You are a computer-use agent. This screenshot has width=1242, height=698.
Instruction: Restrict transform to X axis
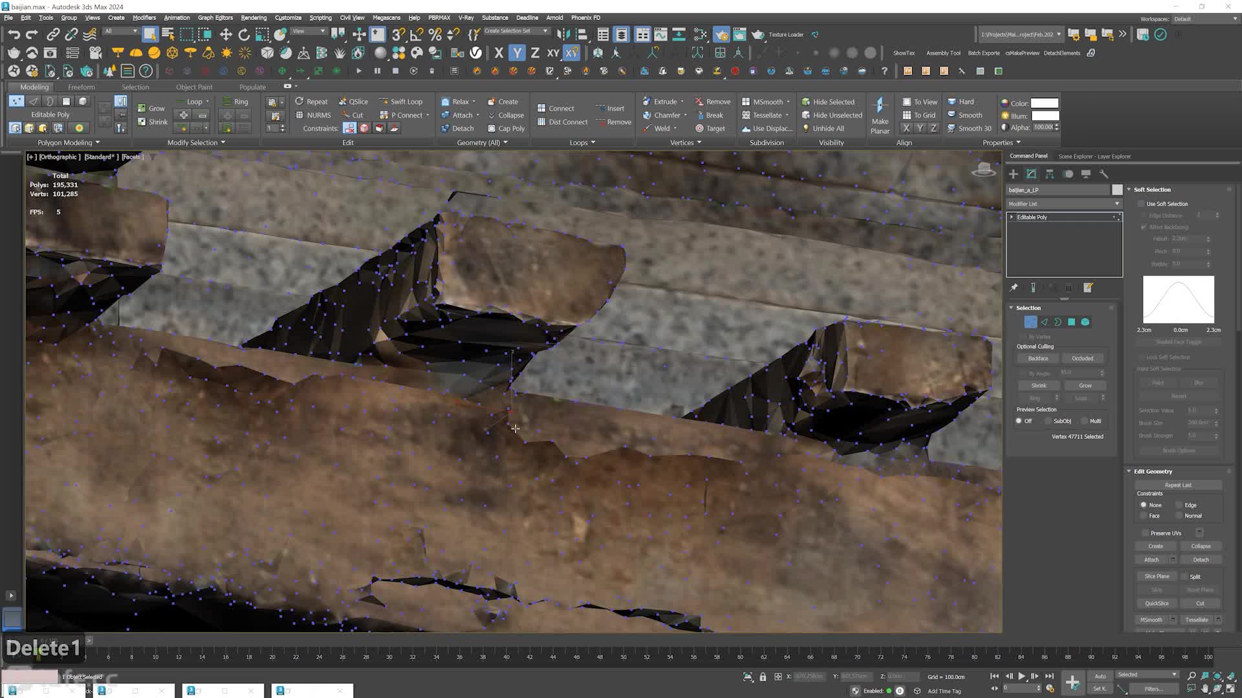click(499, 53)
